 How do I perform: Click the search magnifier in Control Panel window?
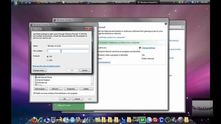(182, 27)
